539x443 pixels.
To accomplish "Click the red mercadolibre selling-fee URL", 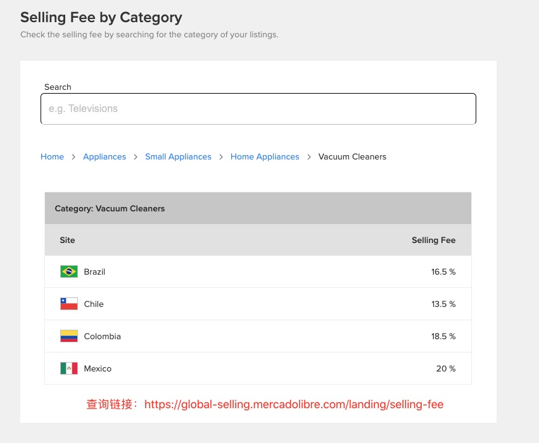I will click(294, 404).
